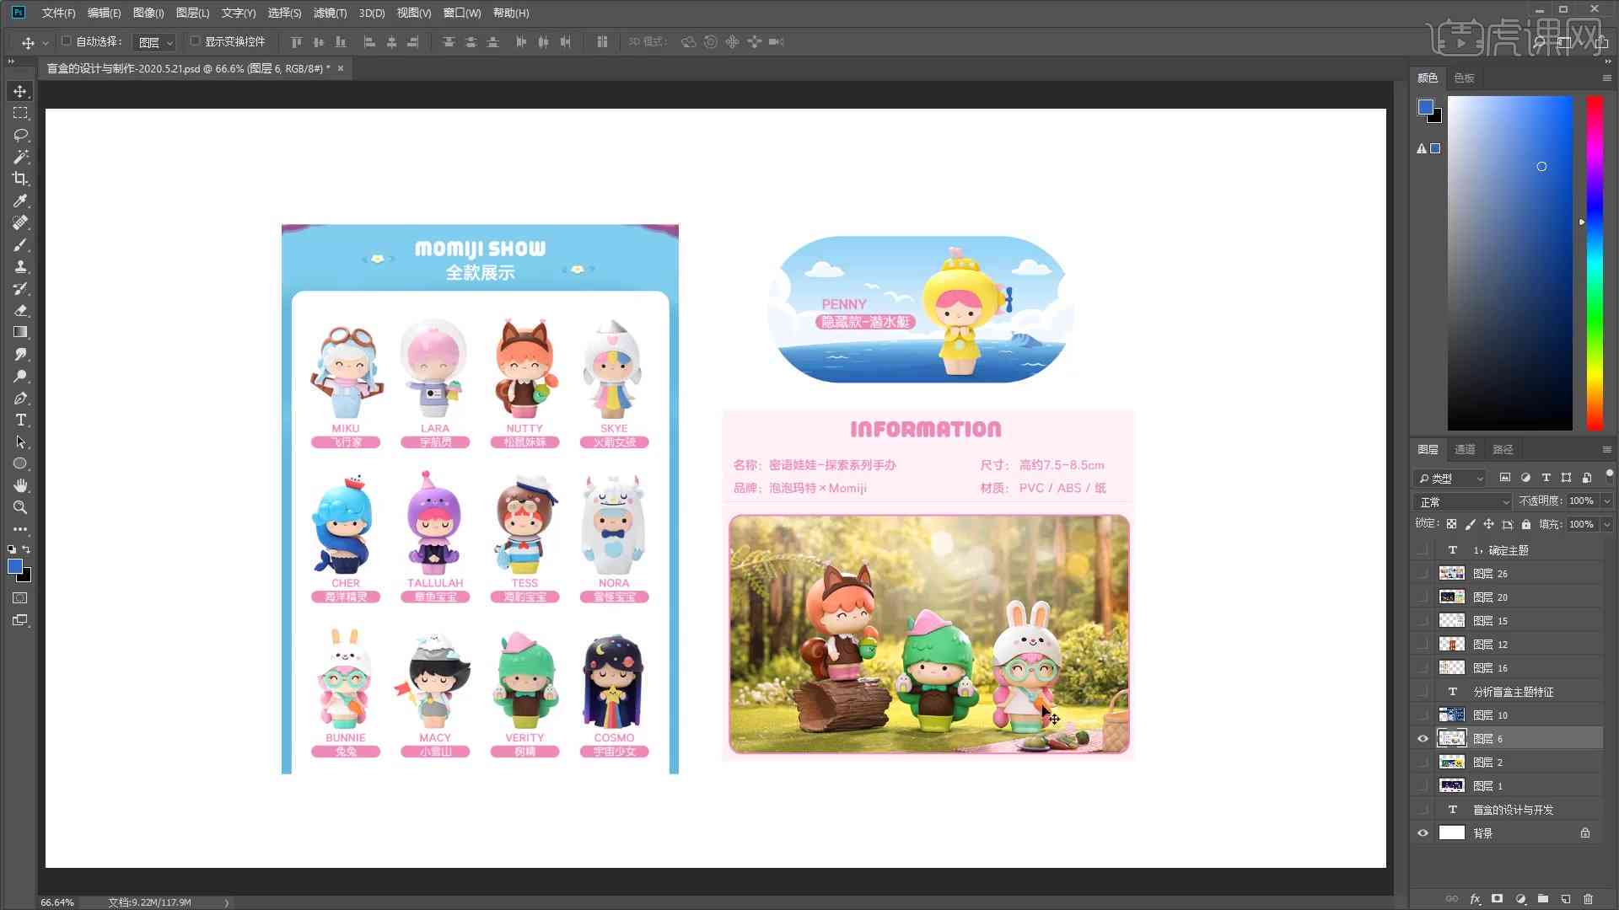Switch to the 通道 tab
This screenshot has height=910, width=1619.
[x=1466, y=450]
